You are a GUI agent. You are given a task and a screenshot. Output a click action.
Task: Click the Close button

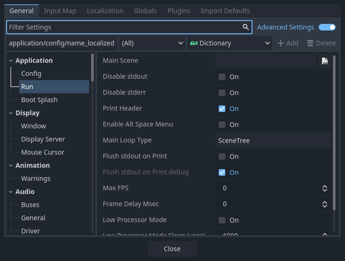click(x=172, y=249)
